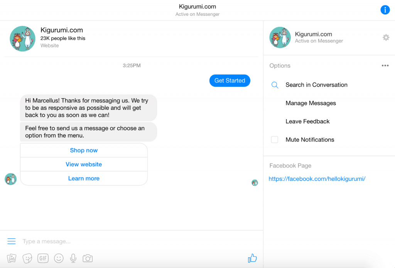Click the Shop now button
Viewport: 395px width, 268px height.
[x=84, y=150]
